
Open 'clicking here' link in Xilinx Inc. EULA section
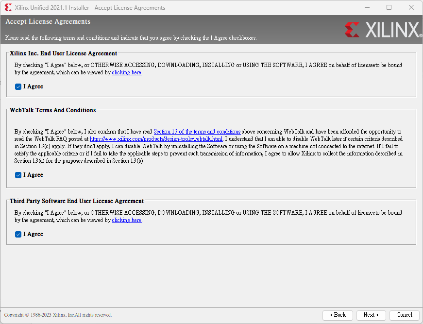coord(127,72)
